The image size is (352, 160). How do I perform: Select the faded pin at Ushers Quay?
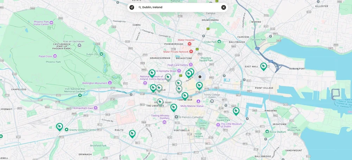pos(160,102)
